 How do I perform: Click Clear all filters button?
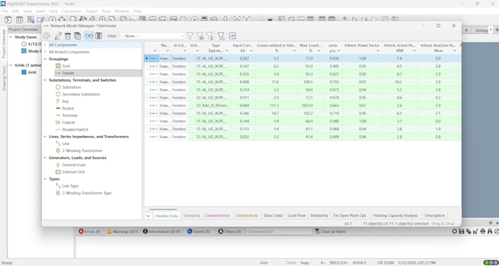point(330,231)
